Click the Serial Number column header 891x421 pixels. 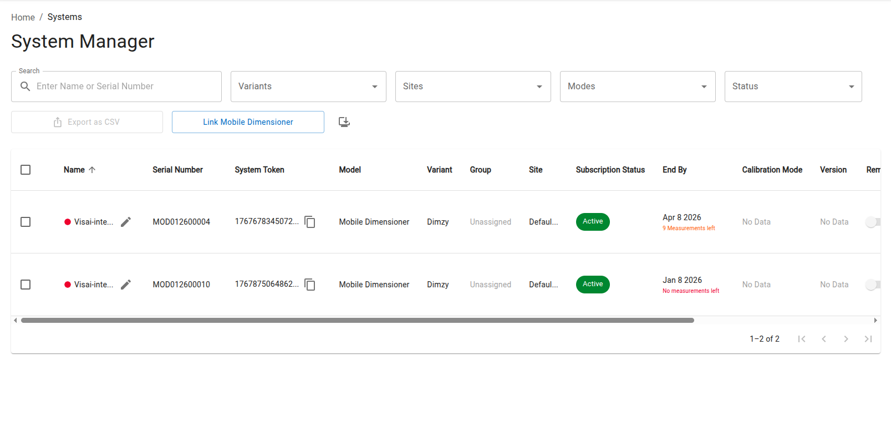click(x=177, y=170)
